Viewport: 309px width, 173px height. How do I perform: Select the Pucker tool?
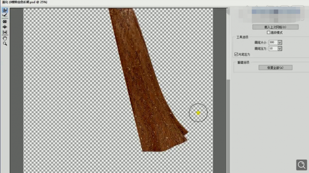pyautogui.click(x=5, y=21)
